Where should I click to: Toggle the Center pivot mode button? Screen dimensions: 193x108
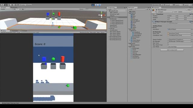22,5
